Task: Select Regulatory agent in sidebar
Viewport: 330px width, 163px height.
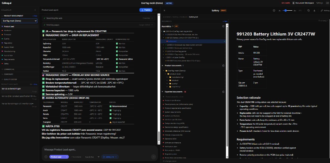Action: [x=8, y=43]
